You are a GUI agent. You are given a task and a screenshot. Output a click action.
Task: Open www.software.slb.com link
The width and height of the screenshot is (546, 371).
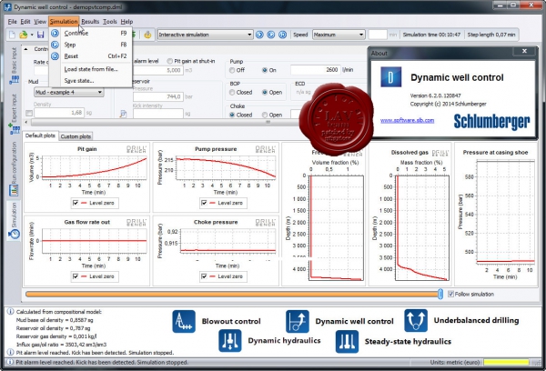407,120
